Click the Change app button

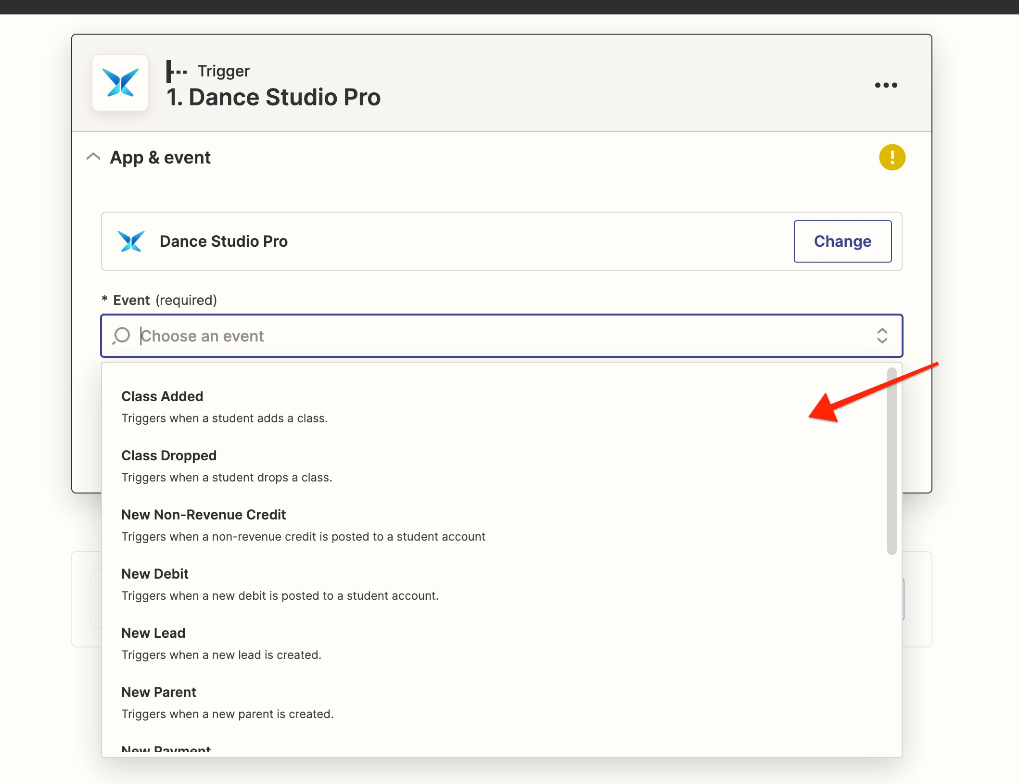pyautogui.click(x=842, y=241)
